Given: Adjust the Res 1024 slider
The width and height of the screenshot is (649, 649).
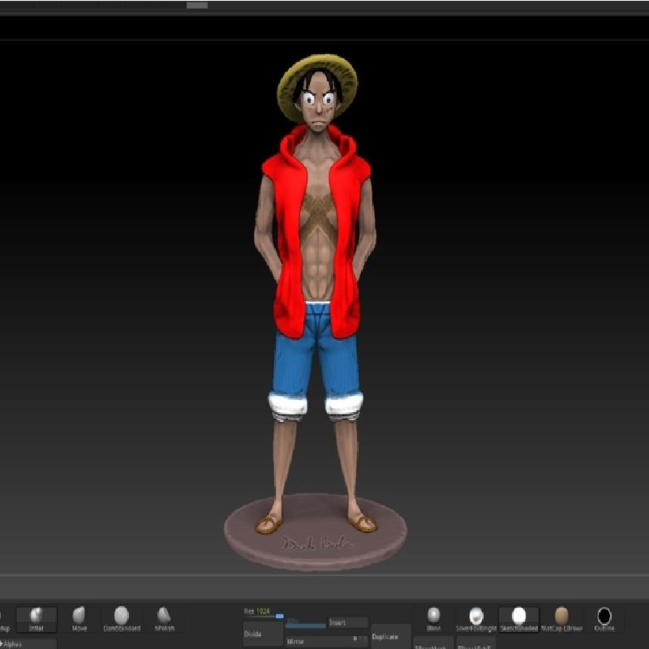Looking at the screenshot, I should pos(279,617).
